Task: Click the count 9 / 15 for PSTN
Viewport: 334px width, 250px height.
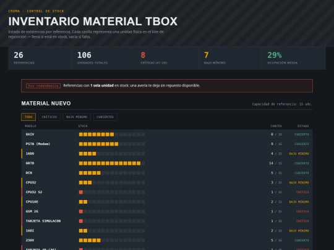Action: [276, 144]
